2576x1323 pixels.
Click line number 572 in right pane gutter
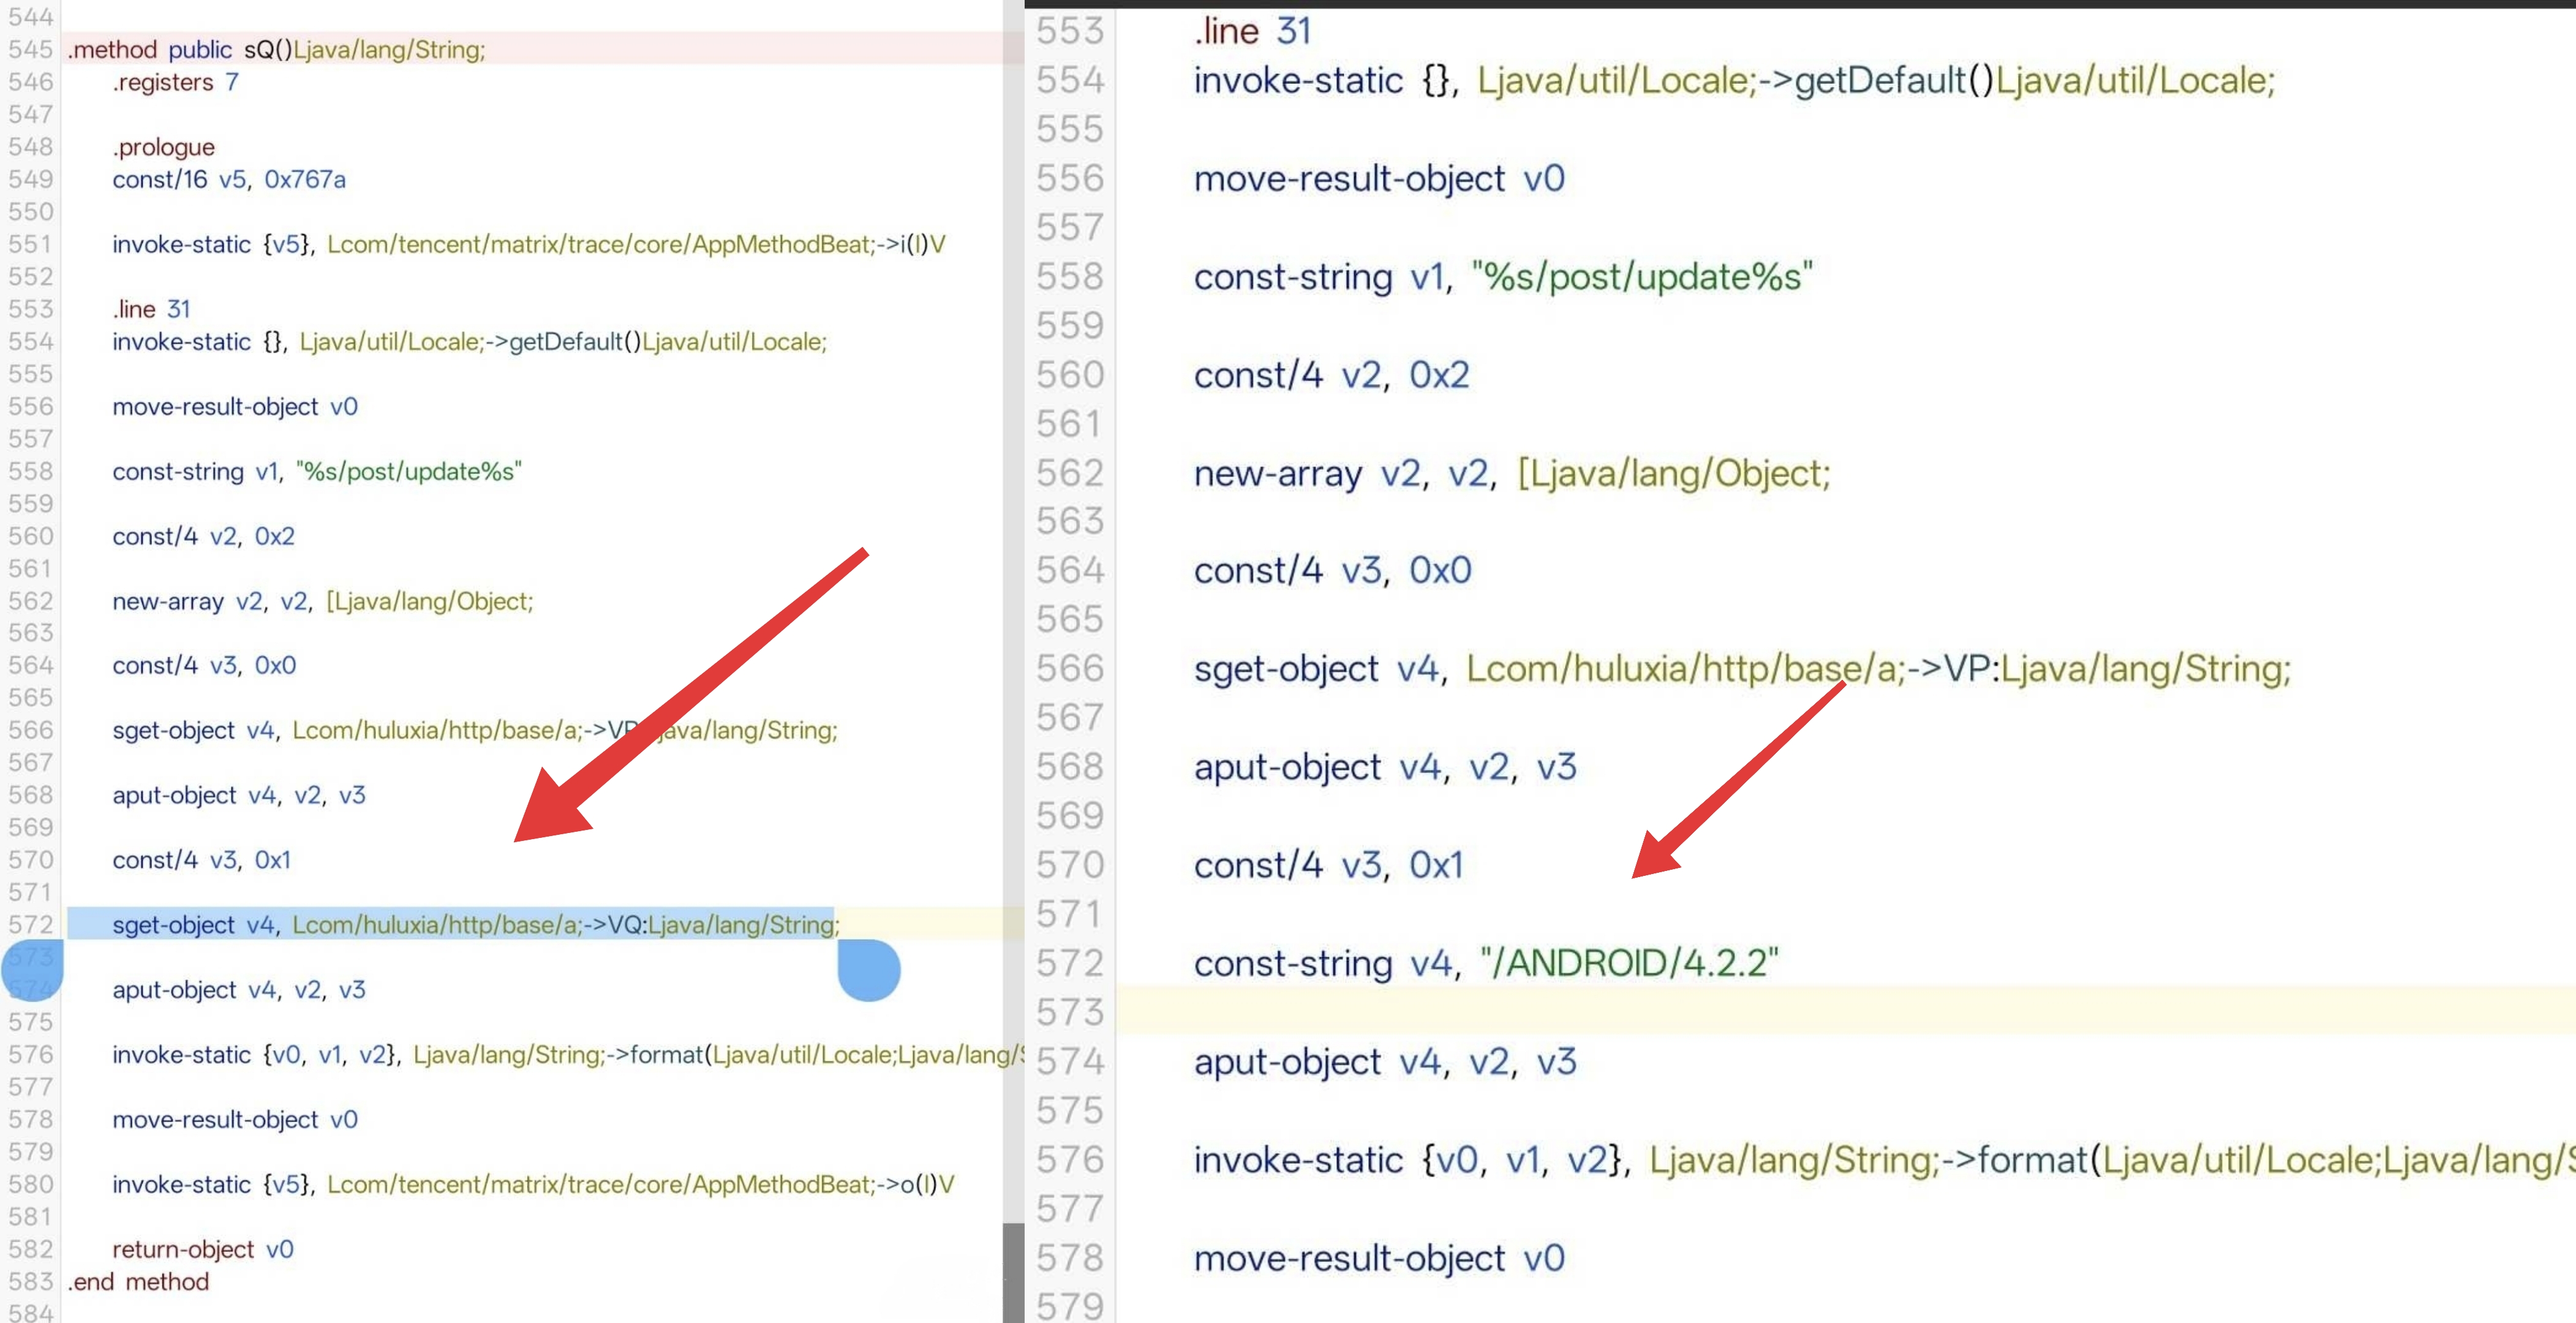(x=1069, y=963)
